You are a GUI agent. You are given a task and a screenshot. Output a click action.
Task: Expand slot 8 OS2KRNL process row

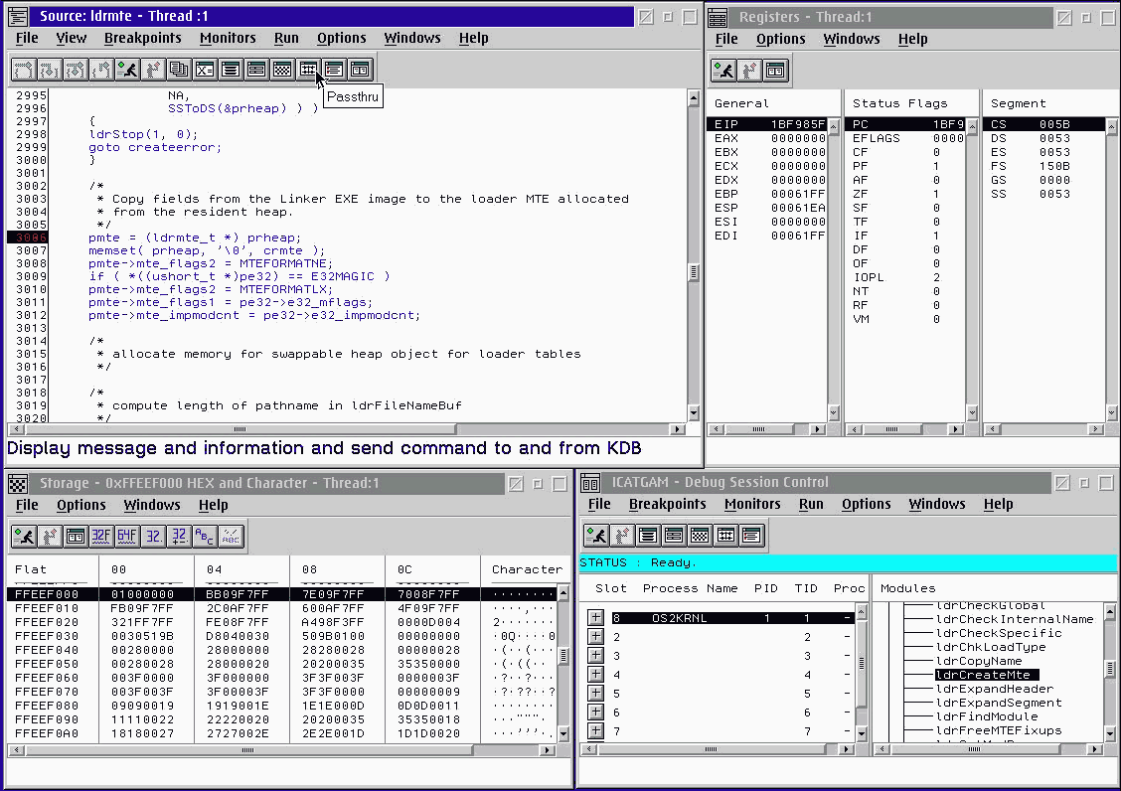[595, 617]
